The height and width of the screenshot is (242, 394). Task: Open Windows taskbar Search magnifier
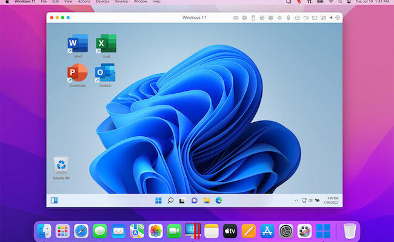click(170, 200)
